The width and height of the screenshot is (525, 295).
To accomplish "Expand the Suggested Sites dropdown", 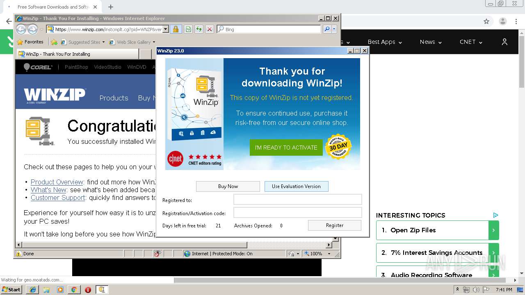I will click(103, 42).
